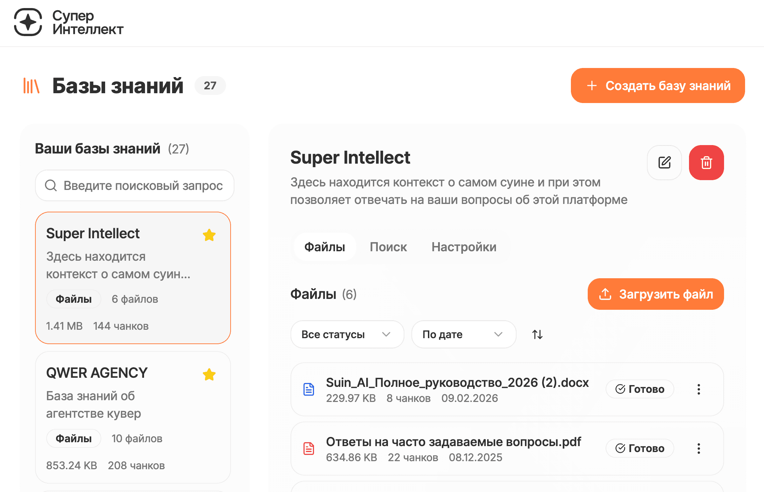The width and height of the screenshot is (764, 492).
Task: Select the Super Intellect knowledge base card
Action: tap(133, 278)
